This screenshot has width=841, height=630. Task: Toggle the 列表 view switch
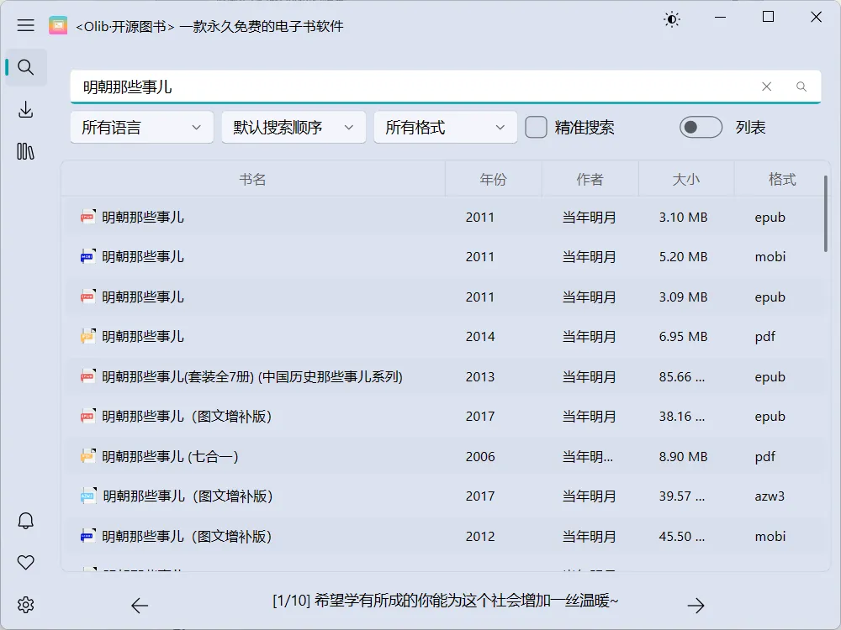click(x=701, y=127)
